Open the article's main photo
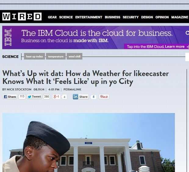 coord(89,143)
